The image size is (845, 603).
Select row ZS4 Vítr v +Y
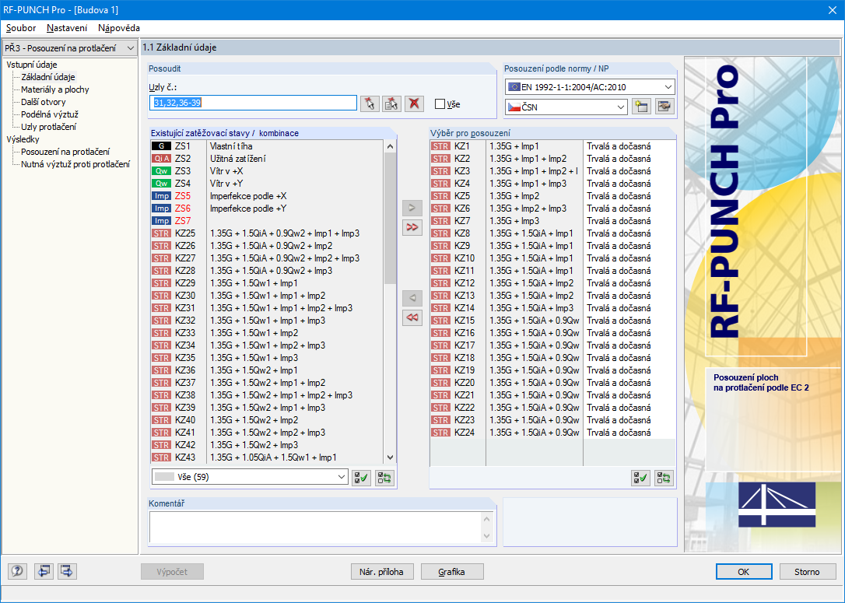pos(267,183)
